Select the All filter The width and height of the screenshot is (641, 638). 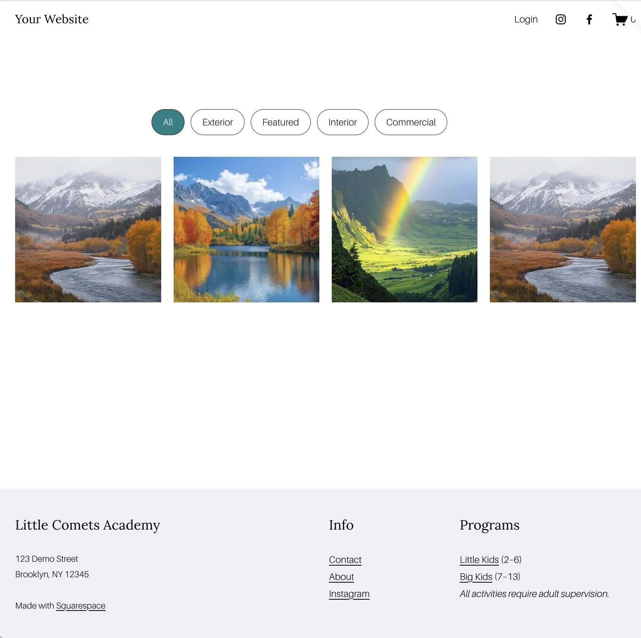click(x=167, y=122)
